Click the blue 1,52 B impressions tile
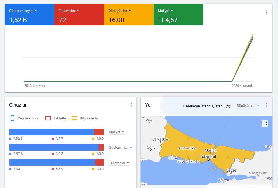This screenshot has width=278, height=188. click(x=30, y=15)
